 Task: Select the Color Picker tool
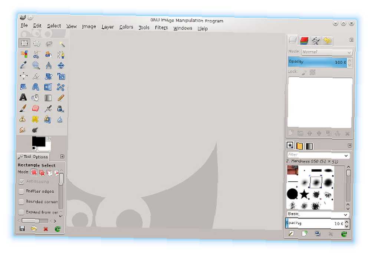[24, 65]
